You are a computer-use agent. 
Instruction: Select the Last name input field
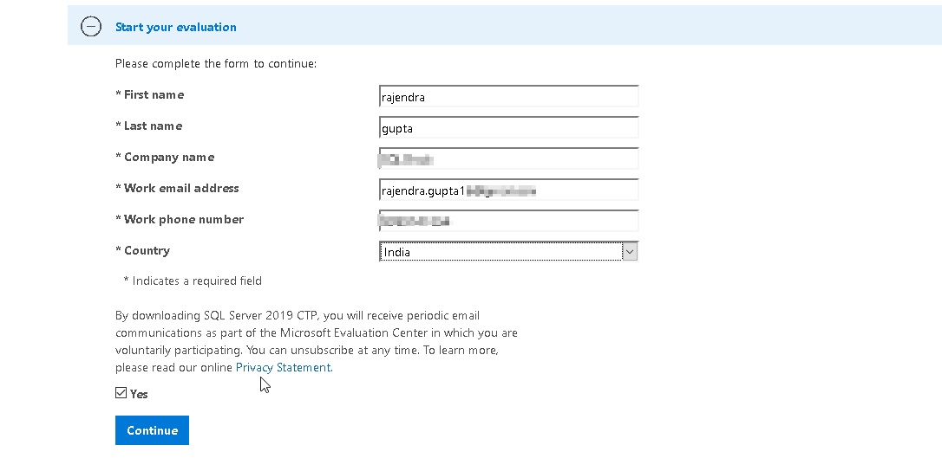pos(508,128)
